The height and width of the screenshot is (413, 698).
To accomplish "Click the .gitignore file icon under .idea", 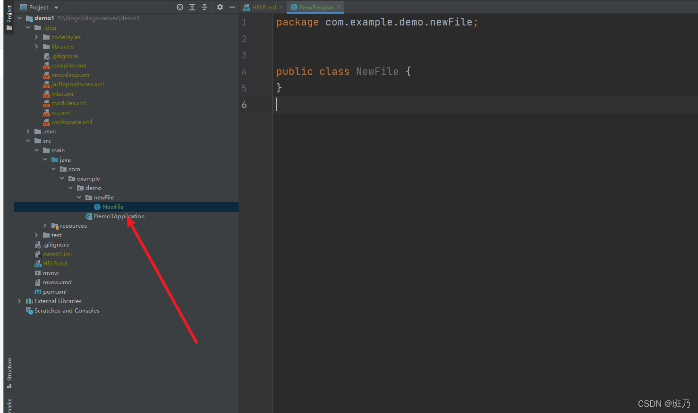I will click(46, 56).
